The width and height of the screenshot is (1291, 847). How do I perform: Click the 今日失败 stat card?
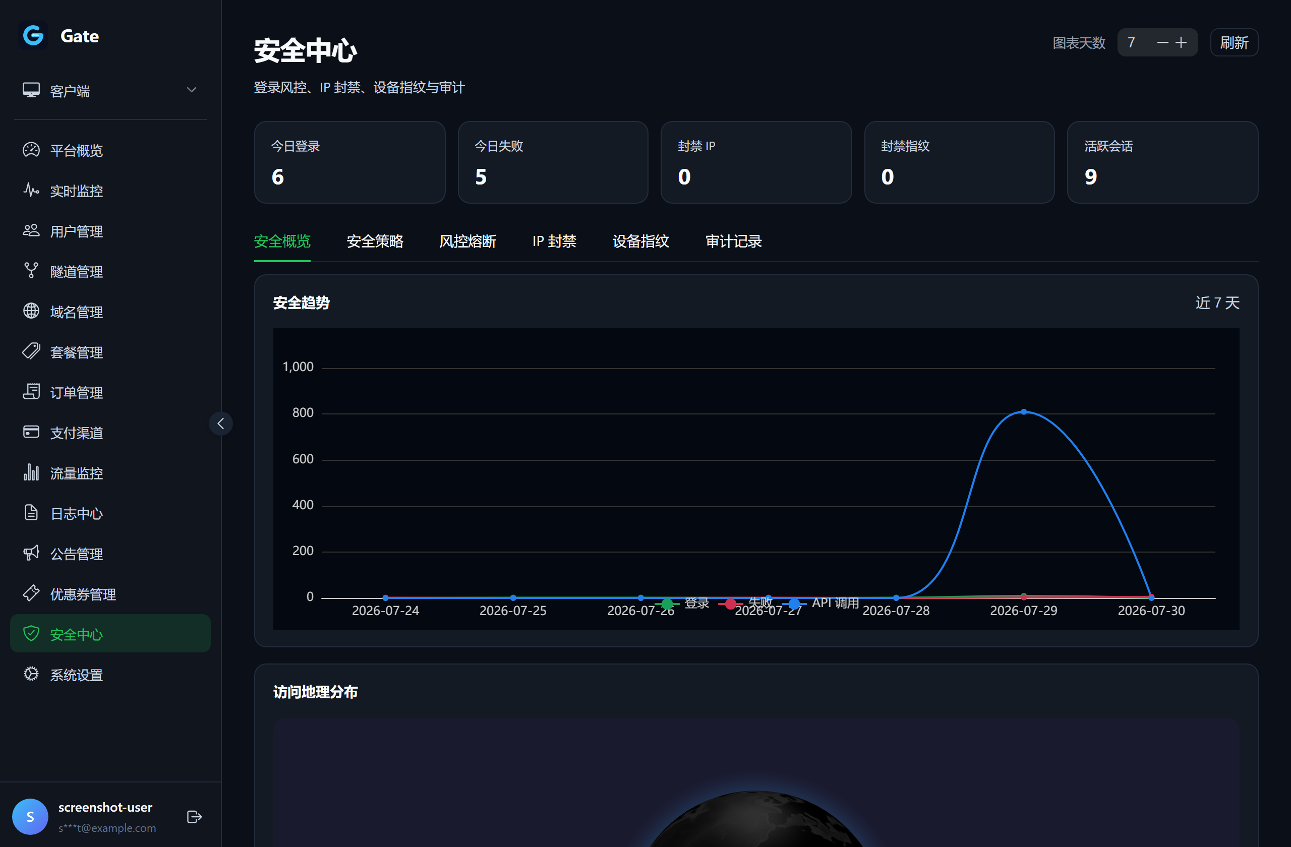(553, 162)
